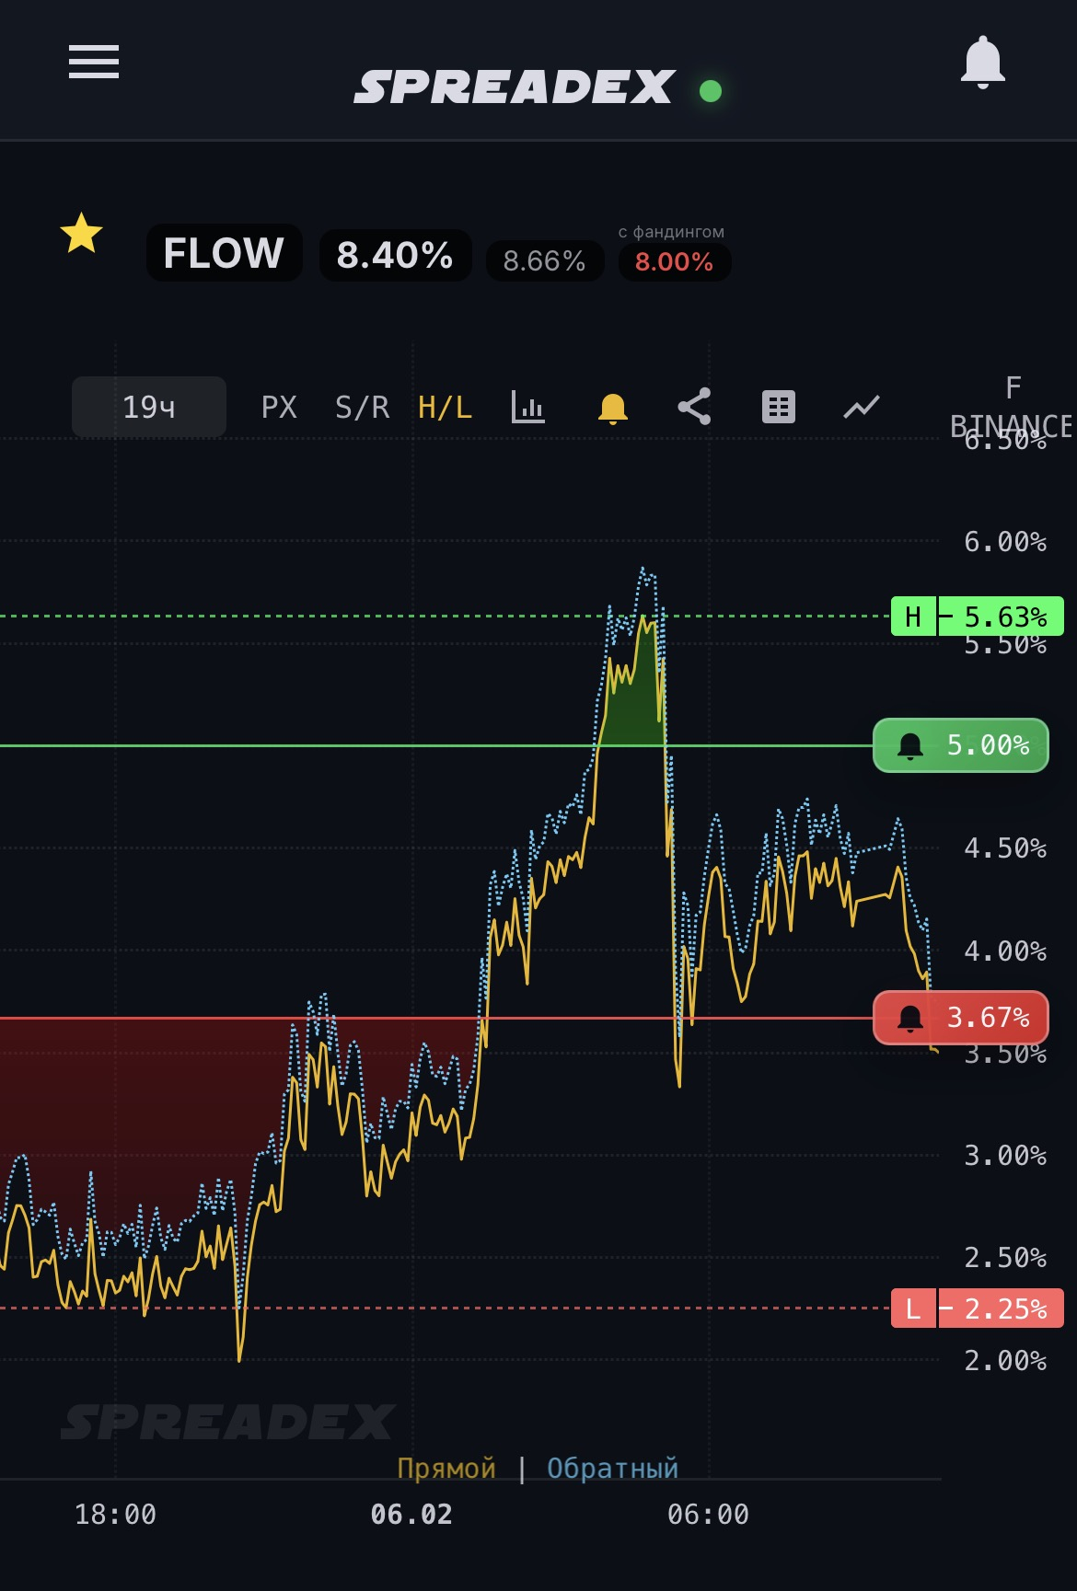
Task: Tap the SPREADEX logo
Action: (515, 87)
